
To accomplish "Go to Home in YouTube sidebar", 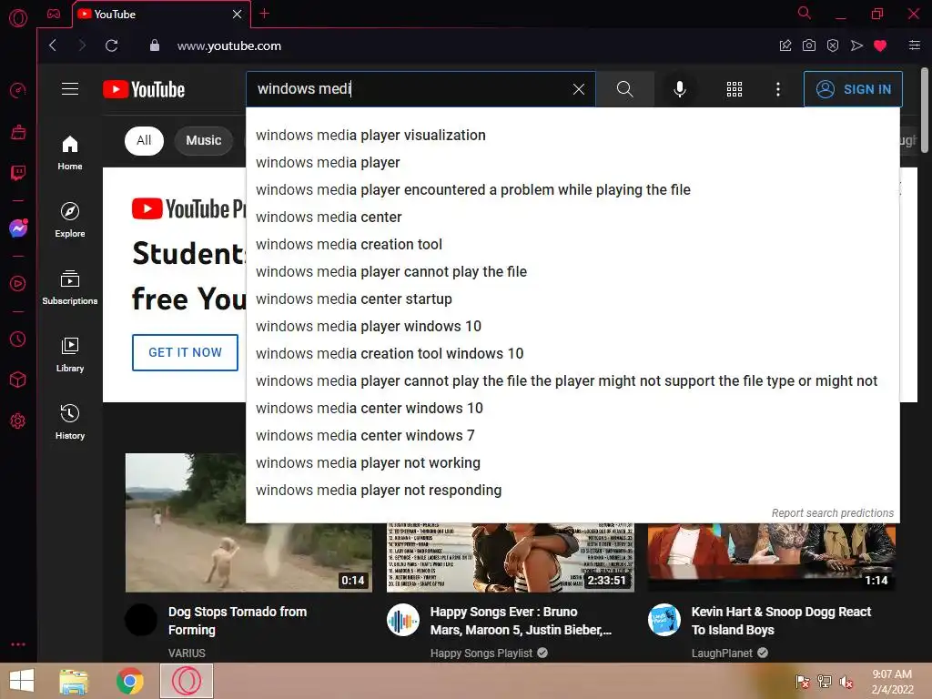I will pos(70,153).
